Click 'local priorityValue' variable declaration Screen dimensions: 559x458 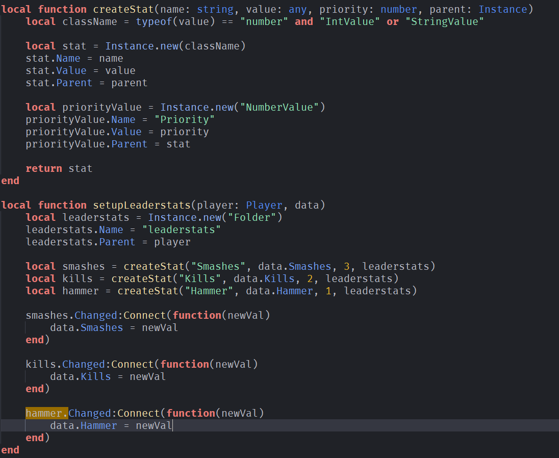[84, 107]
